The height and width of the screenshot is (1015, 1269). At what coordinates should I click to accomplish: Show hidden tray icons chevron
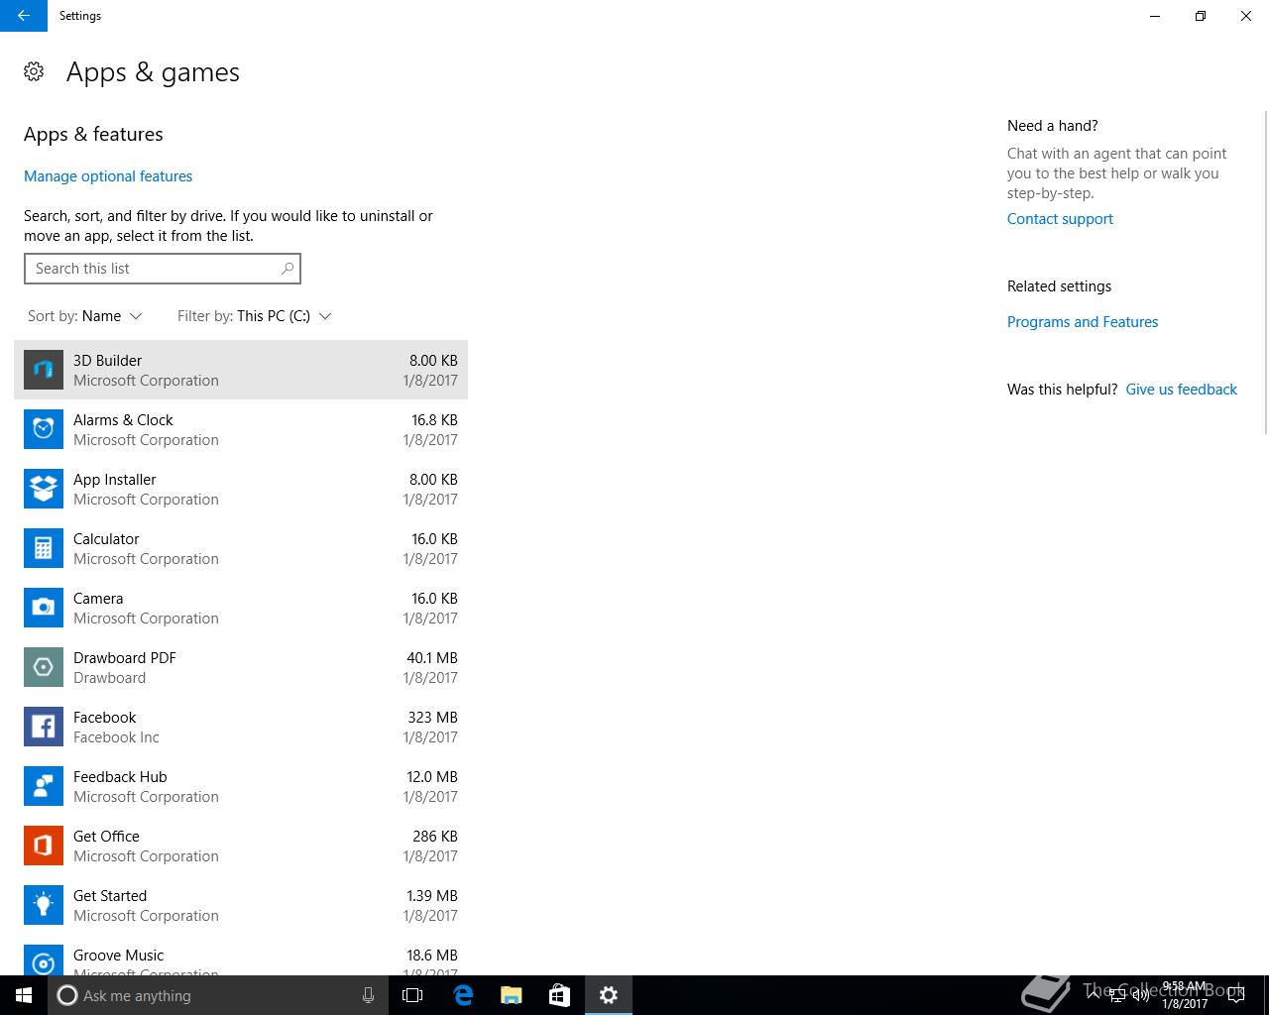[1094, 995]
